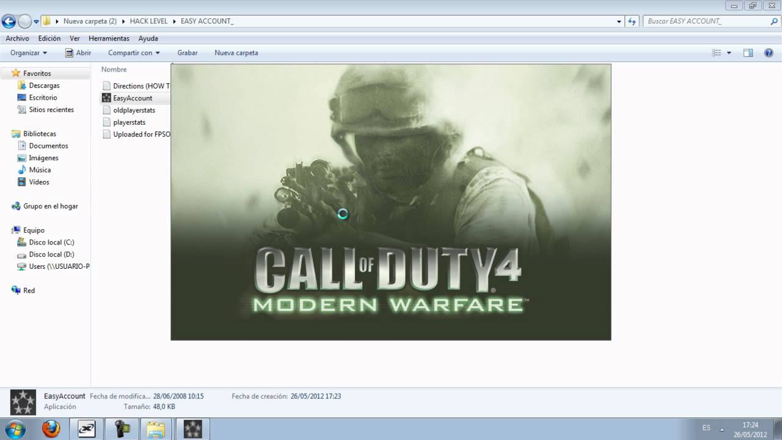Open the Organizar dropdown
Image resolution: width=782 pixels, height=440 pixels.
(x=29, y=53)
